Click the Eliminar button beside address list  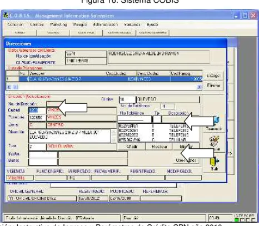213,86
